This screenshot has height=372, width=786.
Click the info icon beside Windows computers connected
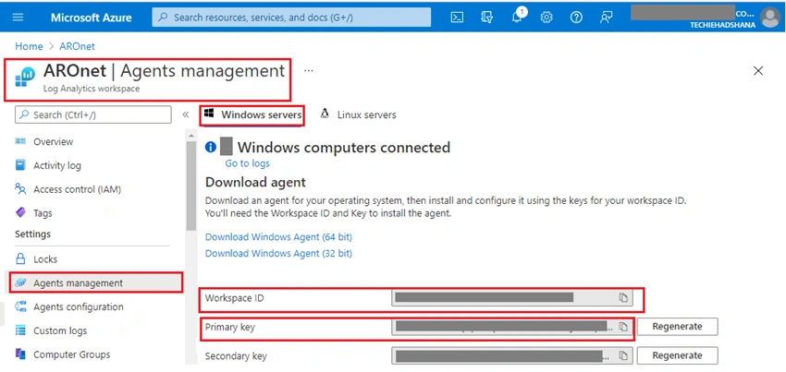pyautogui.click(x=211, y=147)
